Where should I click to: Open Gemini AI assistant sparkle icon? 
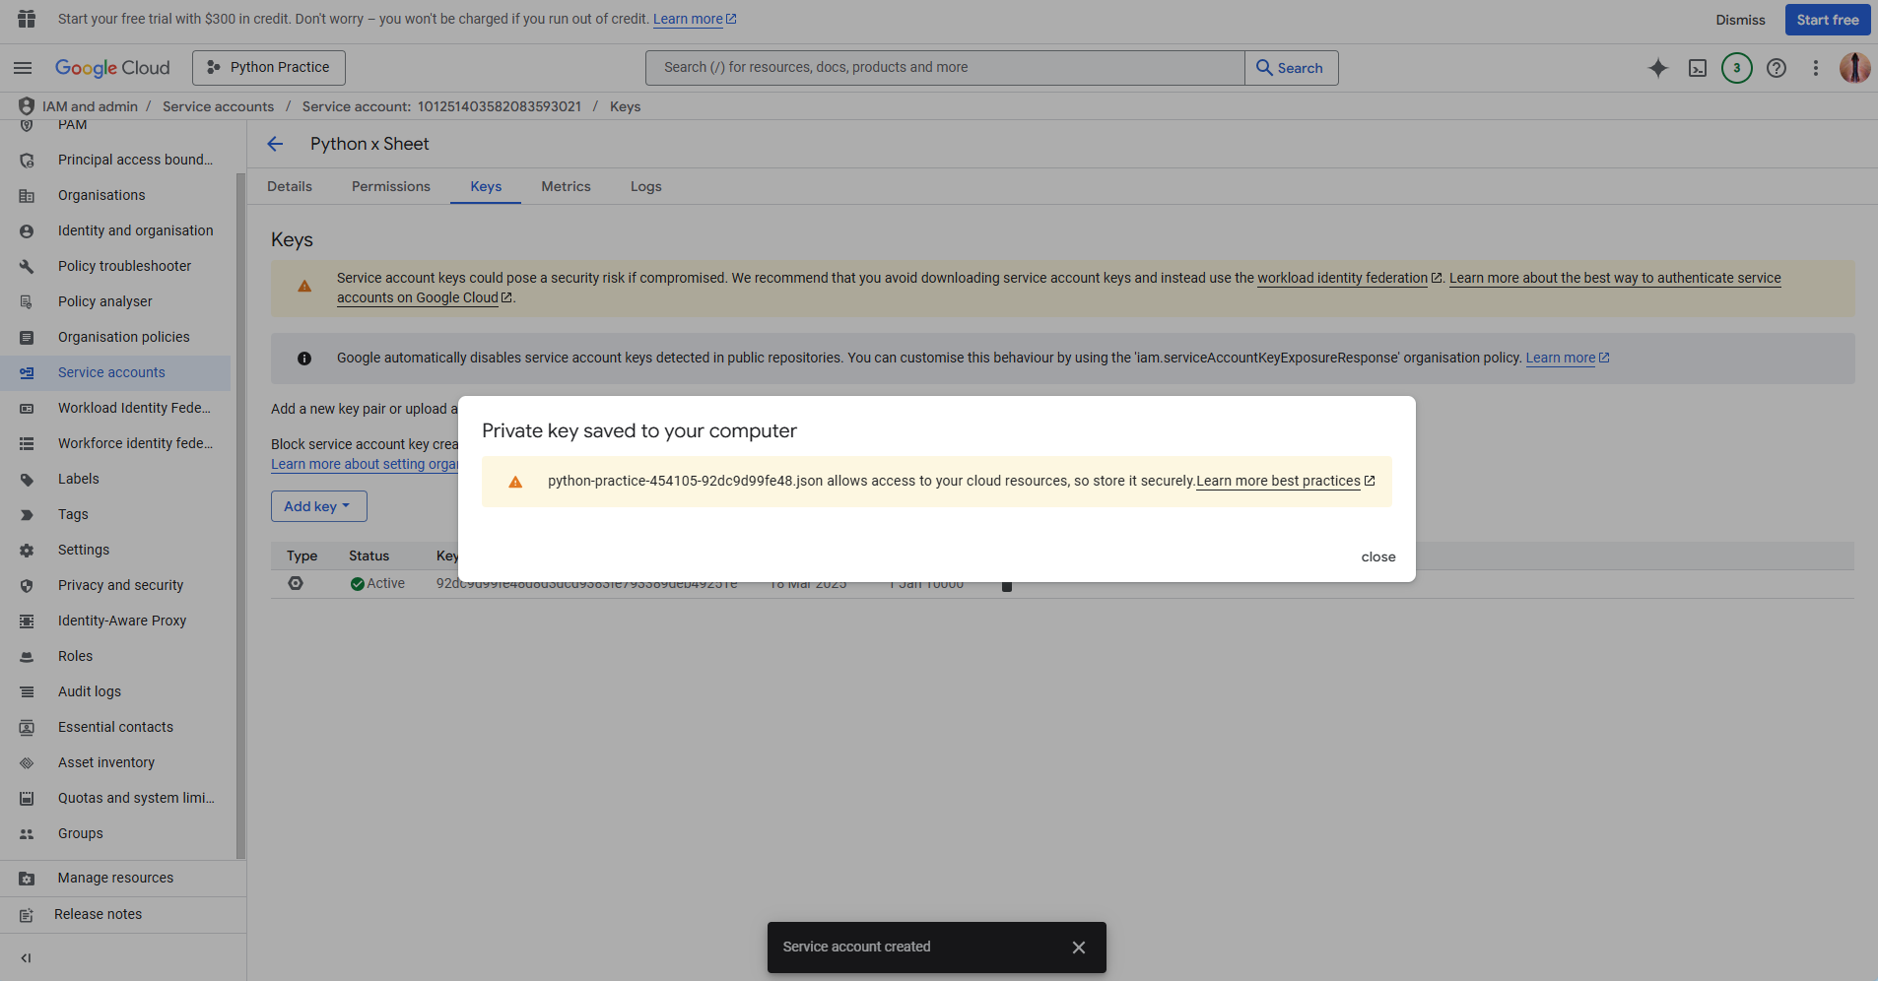(1658, 68)
